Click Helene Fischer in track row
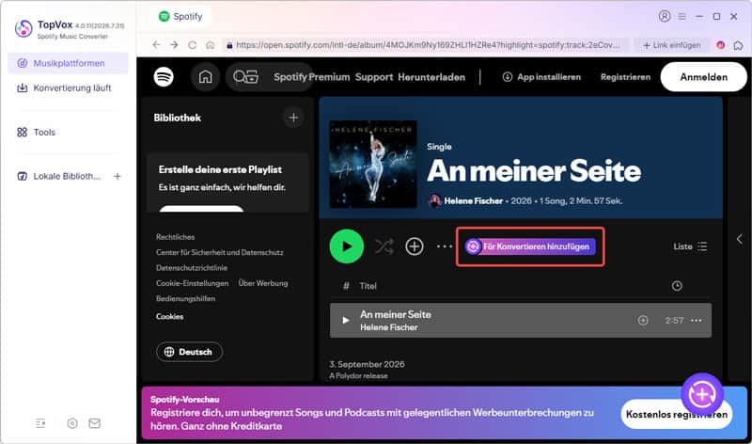Image resolution: width=752 pixels, height=444 pixels. [389, 327]
